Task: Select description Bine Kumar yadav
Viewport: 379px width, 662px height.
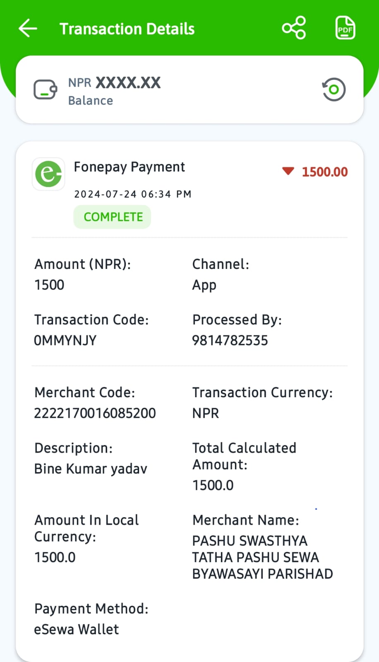Action: (91, 469)
